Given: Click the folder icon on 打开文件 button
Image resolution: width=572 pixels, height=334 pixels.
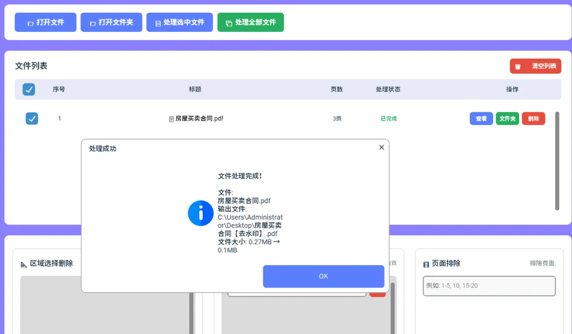Looking at the screenshot, I should click(31, 23).
